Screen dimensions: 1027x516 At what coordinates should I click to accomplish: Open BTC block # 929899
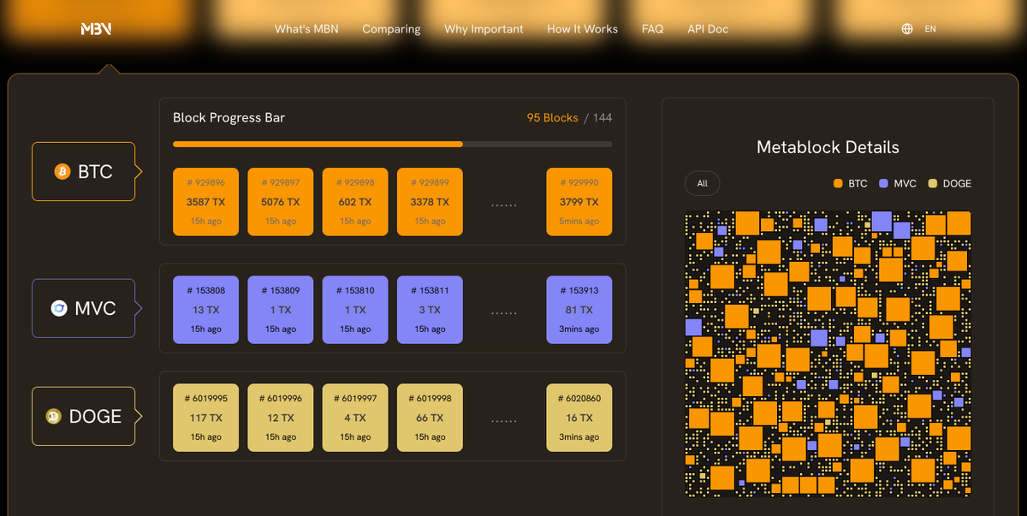pos(430,201)
